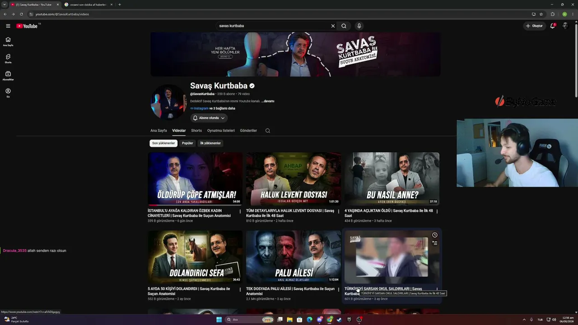Play the Dolandırıcı Sefa thumbnail
This screenshot has height=325, width=578.
pyautogui.click(x=195, y=257)
